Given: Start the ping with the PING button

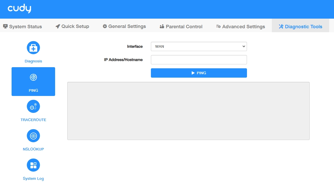Looking at the screenshot, I should [x=199, y=73].
